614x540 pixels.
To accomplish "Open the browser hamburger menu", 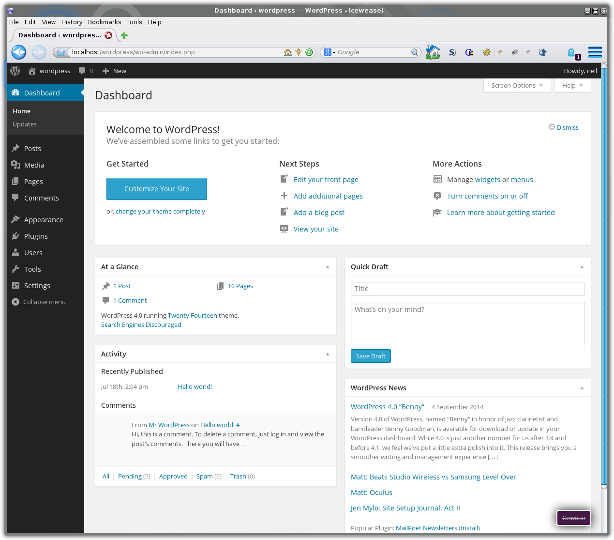I will [595, 52].
